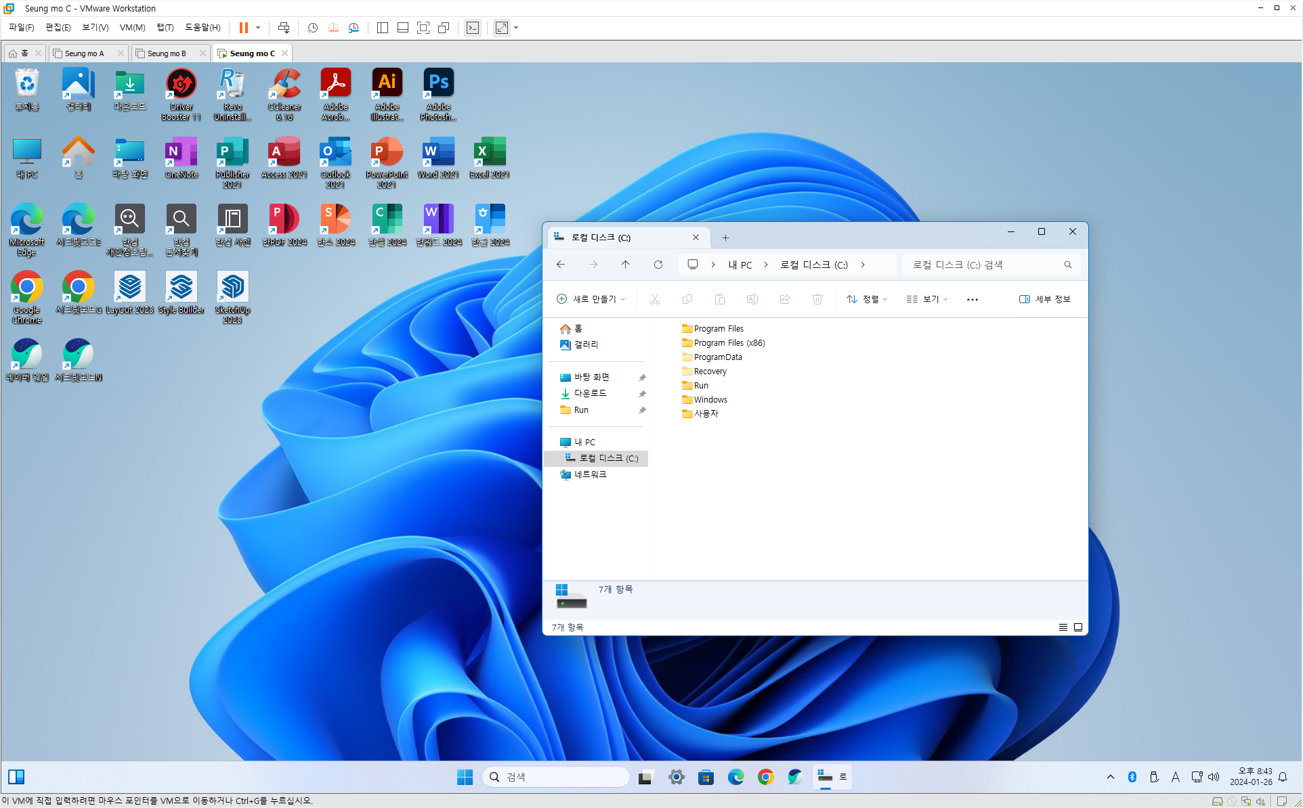Expand the new item (새로 만들기) dropdown
Viewport: 1303px width, 808px height.
[591, 299]
